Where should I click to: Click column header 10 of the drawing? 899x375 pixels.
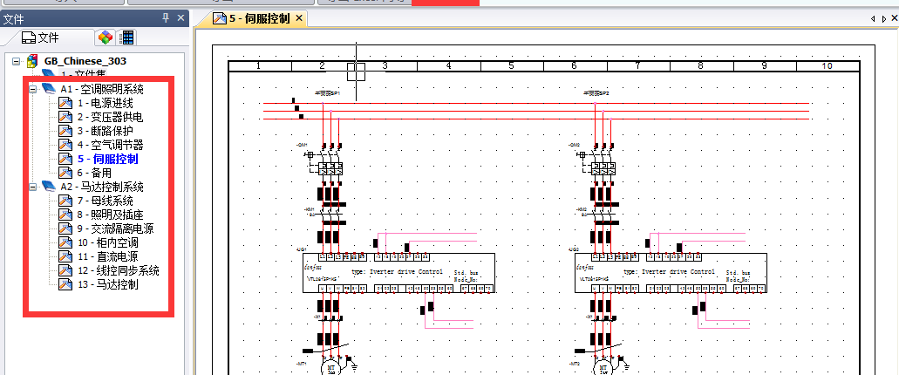click(827, 66)
